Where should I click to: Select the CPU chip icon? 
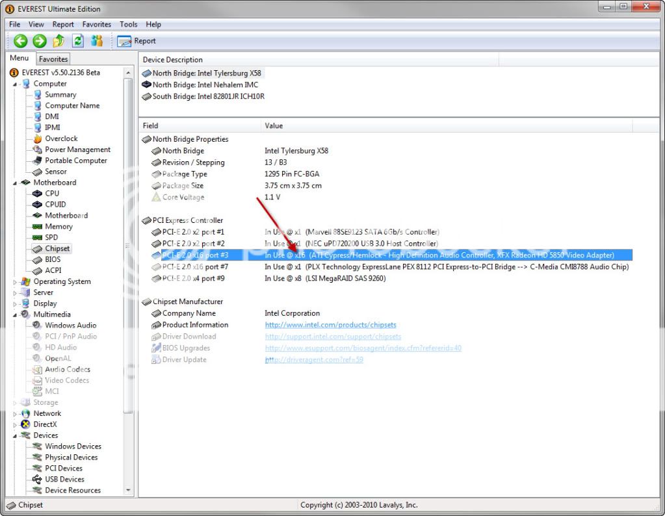(38, 194)
